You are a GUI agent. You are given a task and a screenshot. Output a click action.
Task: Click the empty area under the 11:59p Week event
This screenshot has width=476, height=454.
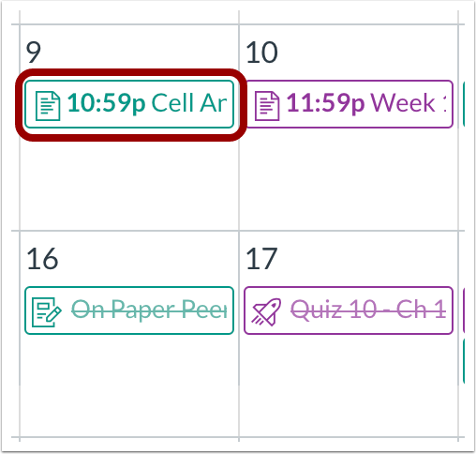tap(349, 180)
